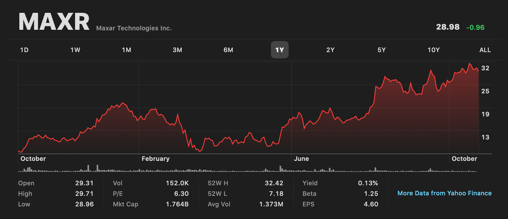Click the P/E value 6.30

pyautogui.click(x=182, y=194)
